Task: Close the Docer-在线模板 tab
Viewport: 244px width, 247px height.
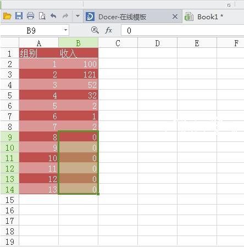Action: click(x=175, y=17)
